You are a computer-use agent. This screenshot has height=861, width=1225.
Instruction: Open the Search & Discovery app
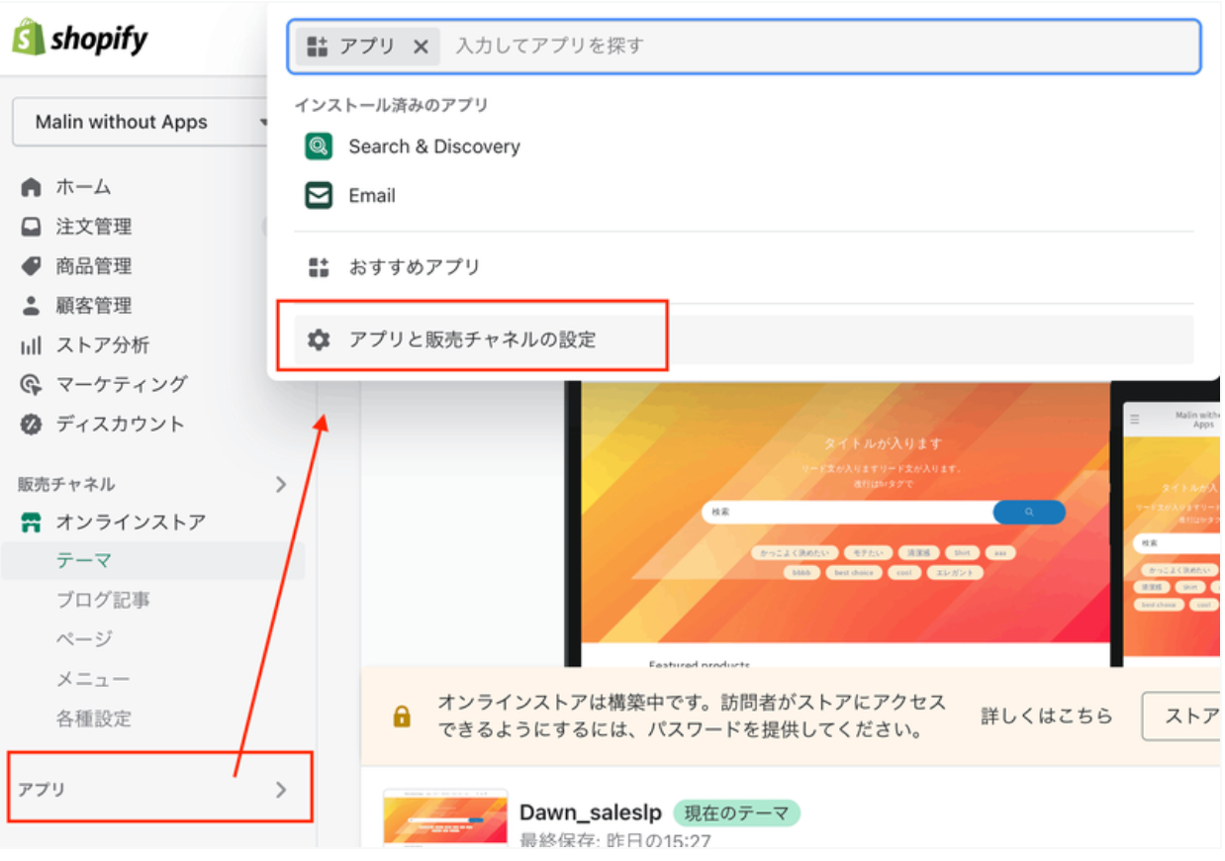pyautogui.click(x=434, y=146)
